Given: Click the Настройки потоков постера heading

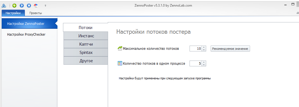Looking at the screenshot, I should pos(153,32).
